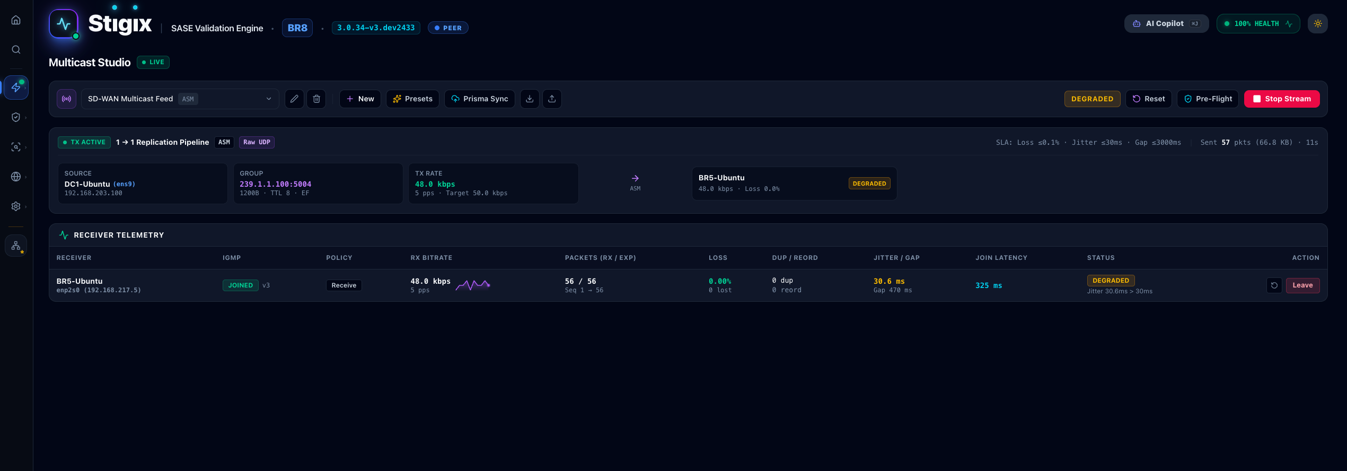Viewport: 1347px width, 471px height.
Task: Open settings gear in the sidebar
Action: coord(16,206)
